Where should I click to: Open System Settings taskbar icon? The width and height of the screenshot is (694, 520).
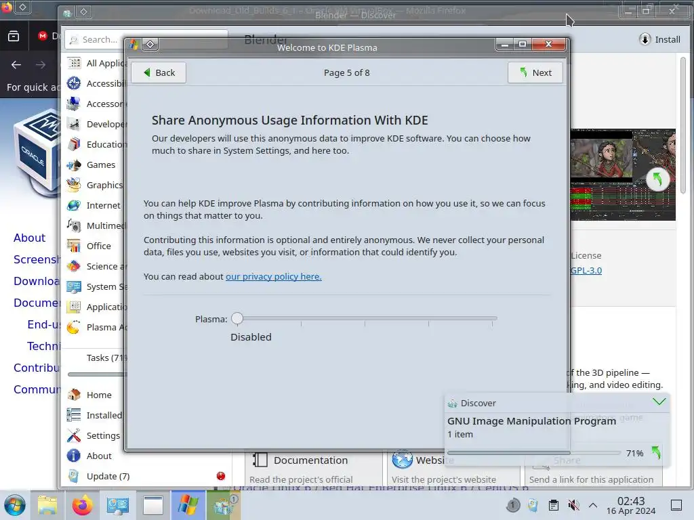point(118,505)
